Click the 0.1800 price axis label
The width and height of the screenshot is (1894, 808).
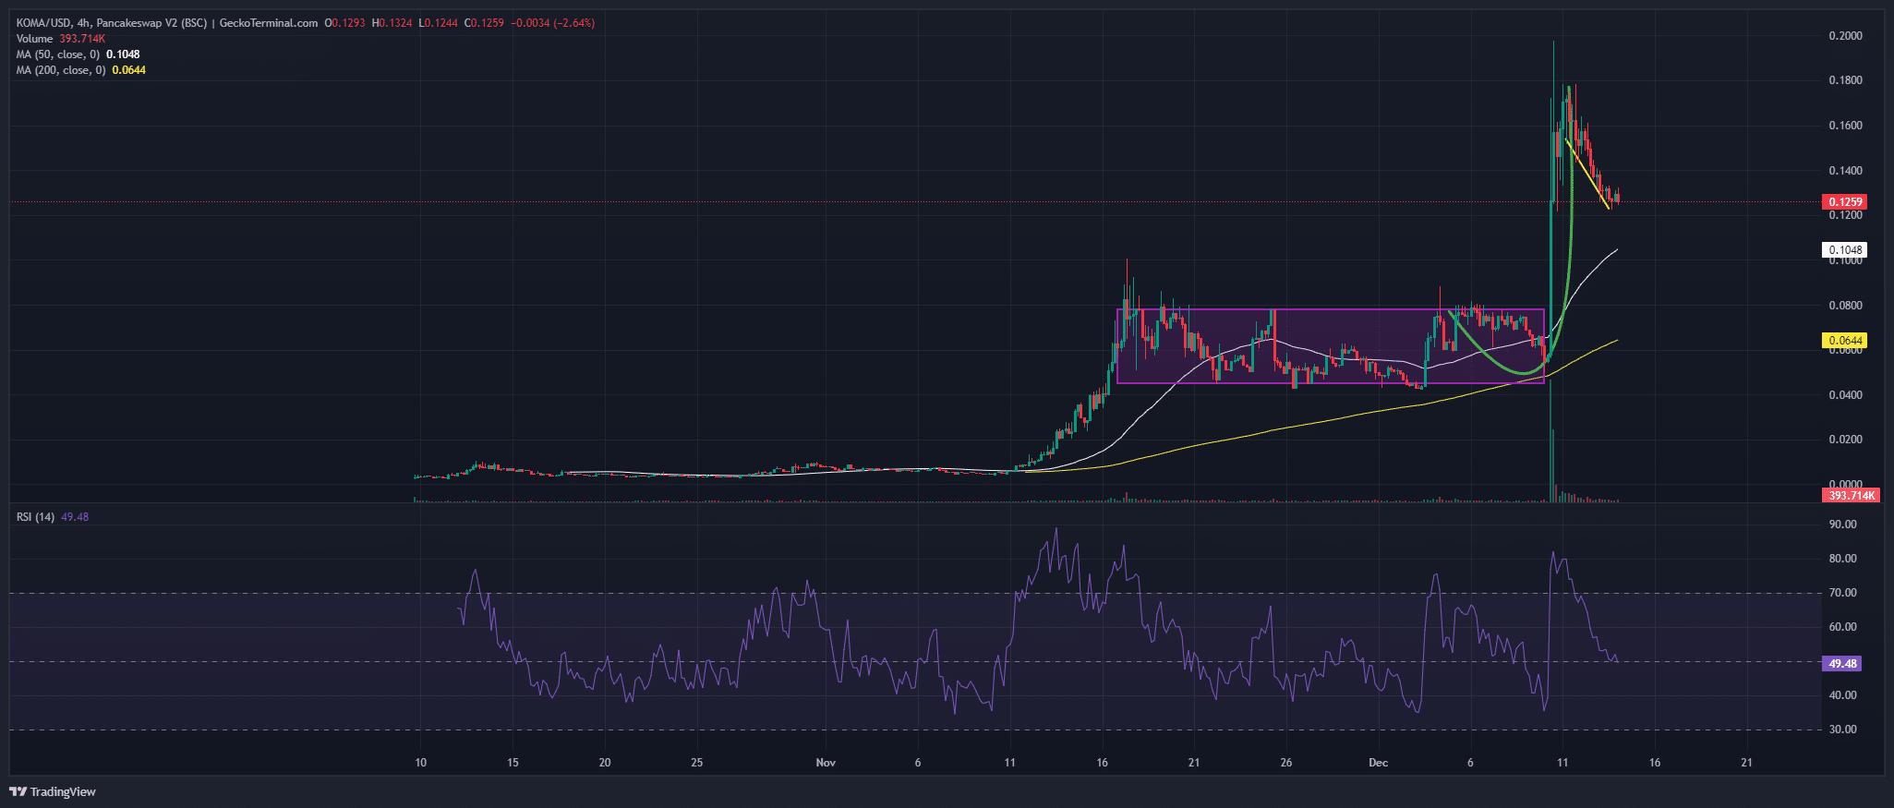[1845, 80]
